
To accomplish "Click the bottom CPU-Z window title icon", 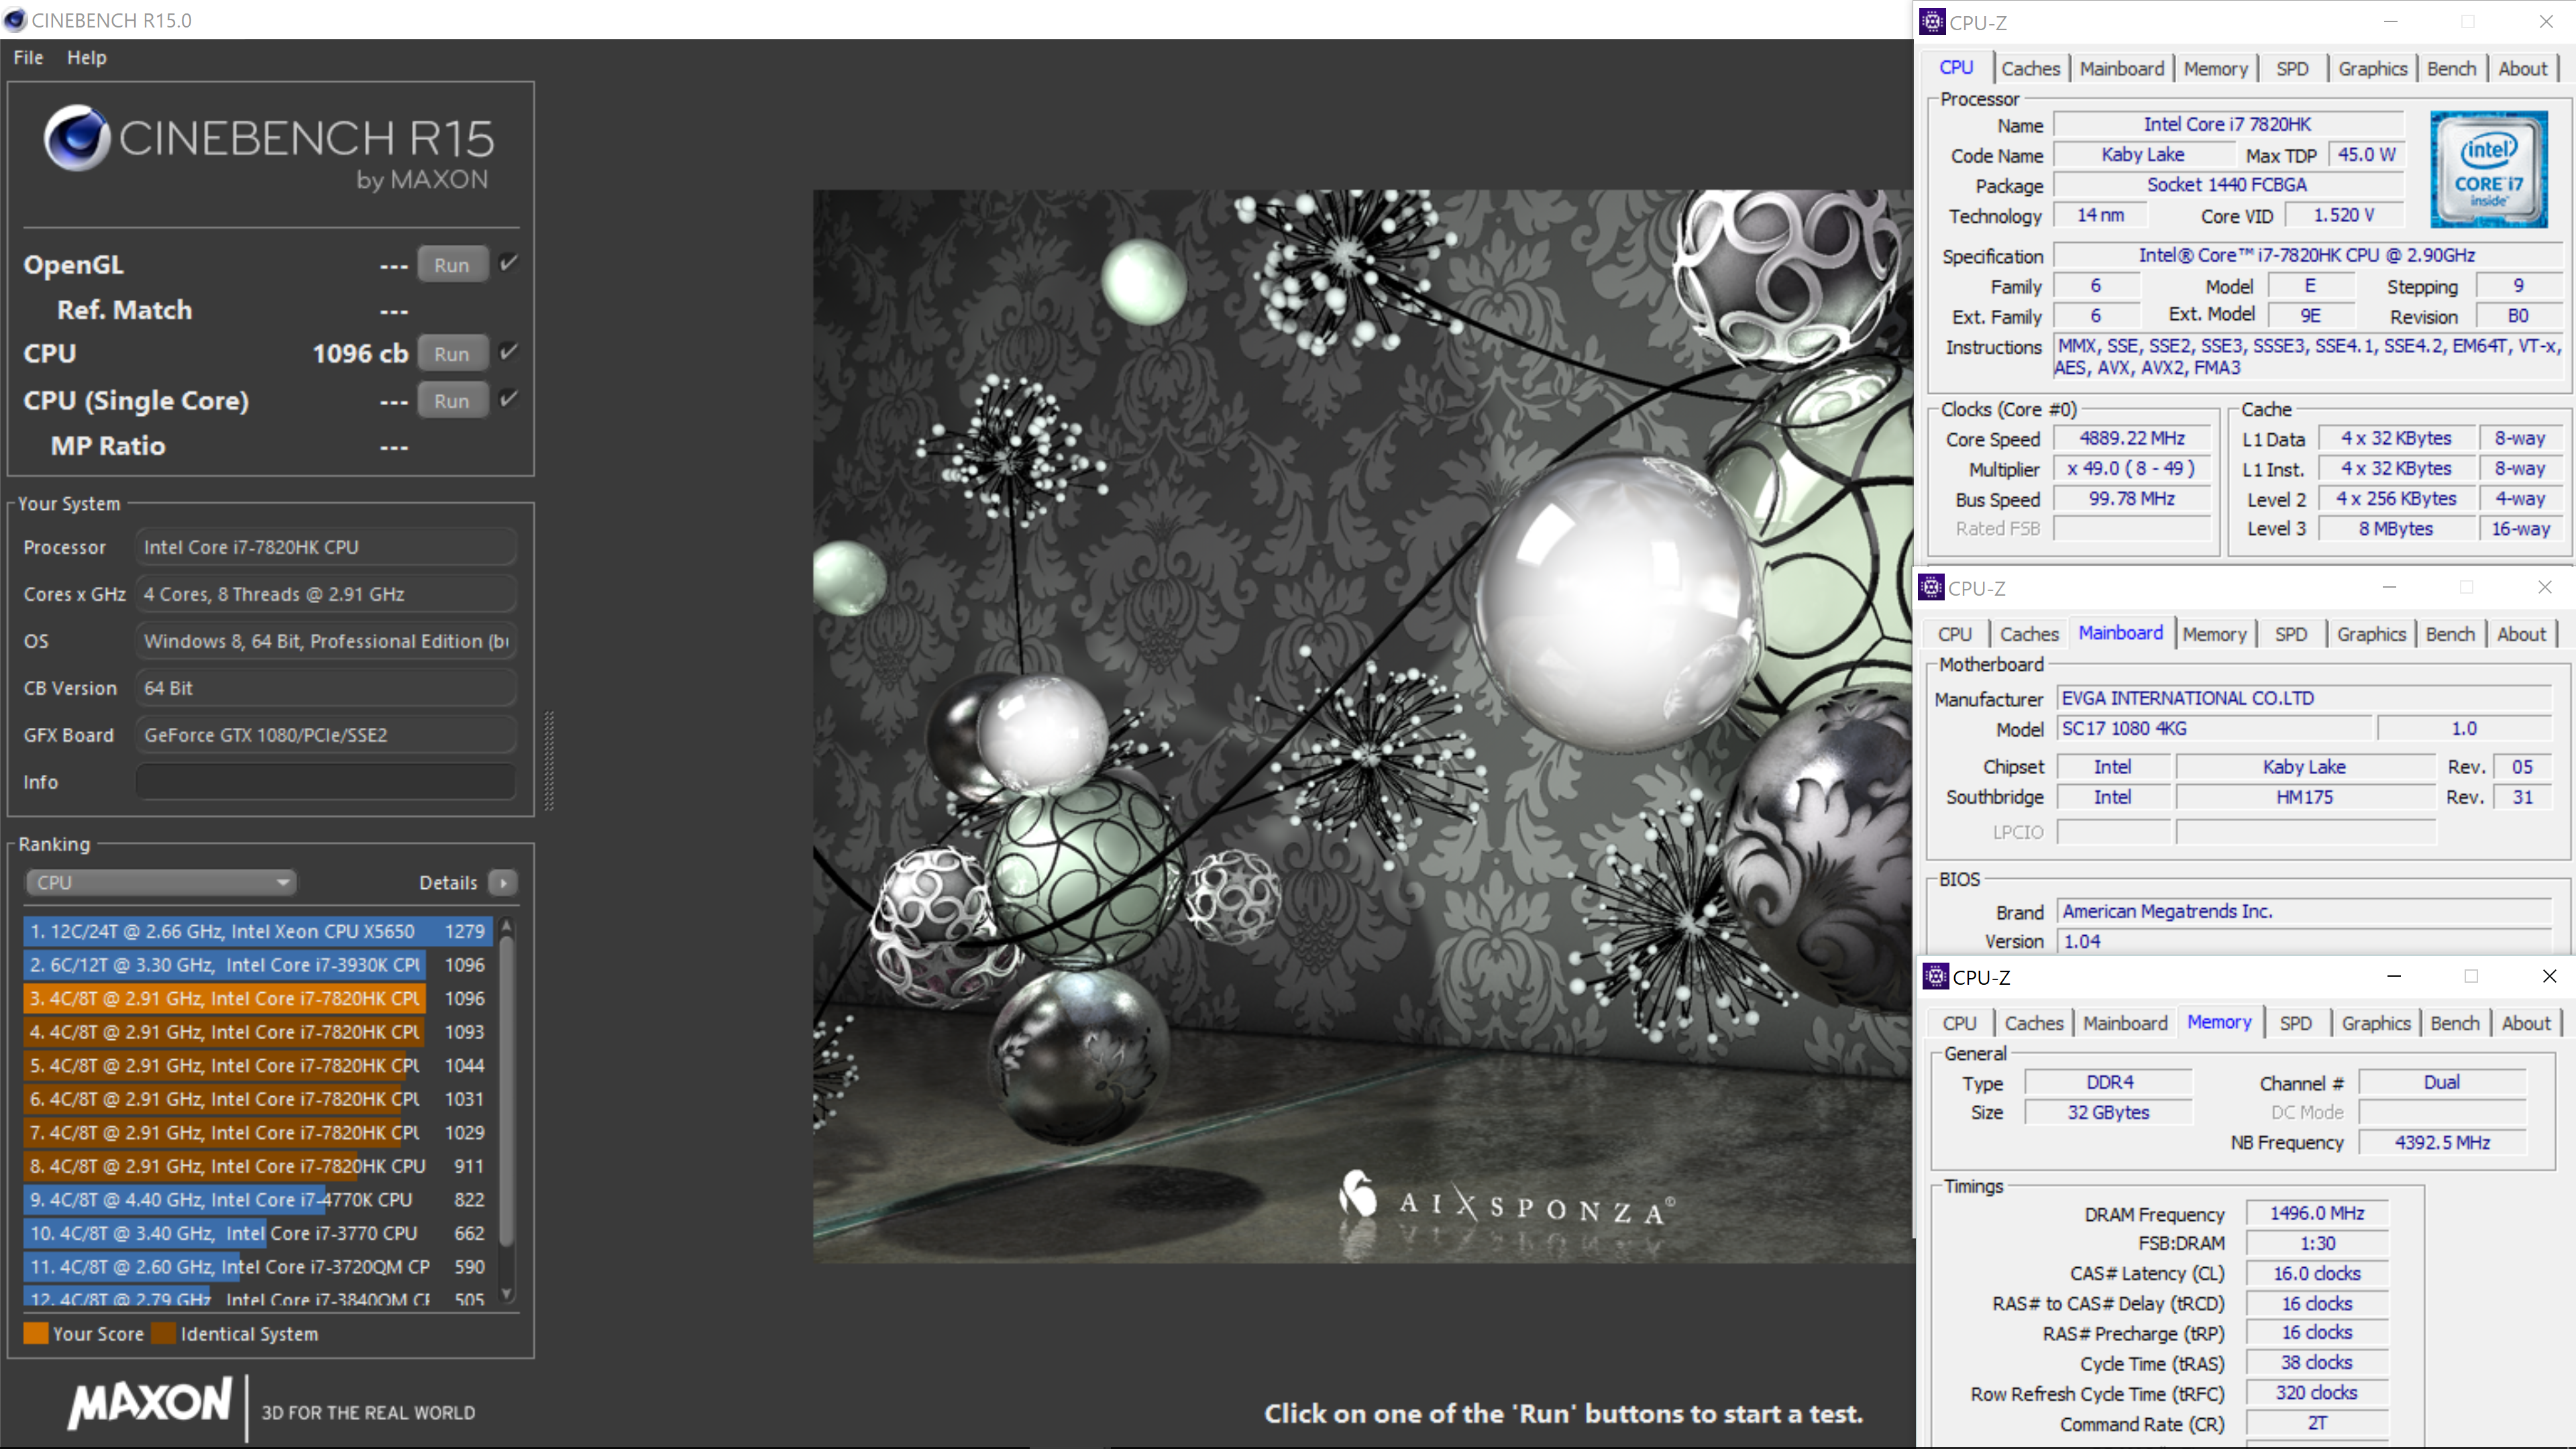I will (1935, 976).
